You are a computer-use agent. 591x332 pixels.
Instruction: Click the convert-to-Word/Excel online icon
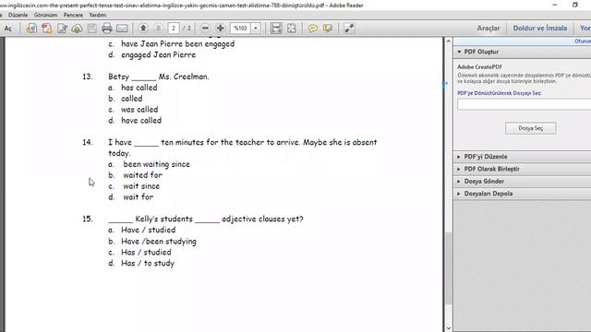click(x=31, y=29)
